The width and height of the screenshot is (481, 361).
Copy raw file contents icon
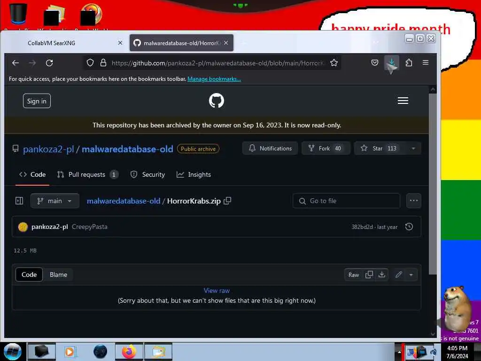(369, 275)
